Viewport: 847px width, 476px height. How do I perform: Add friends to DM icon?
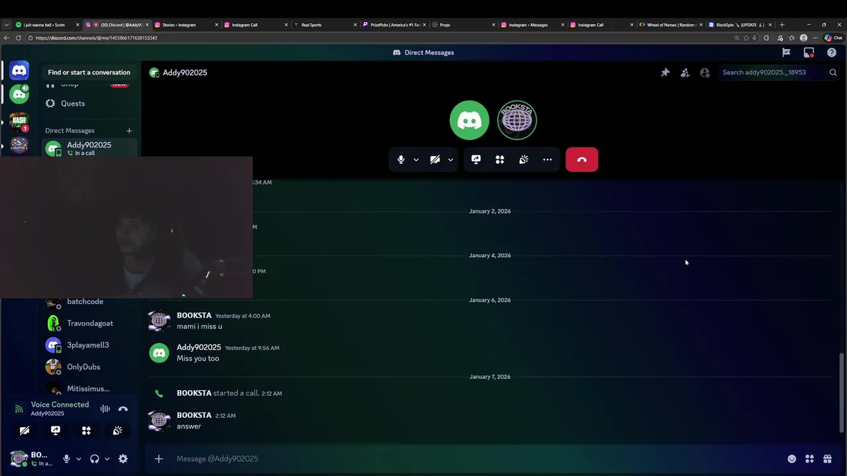coord(685,73)
